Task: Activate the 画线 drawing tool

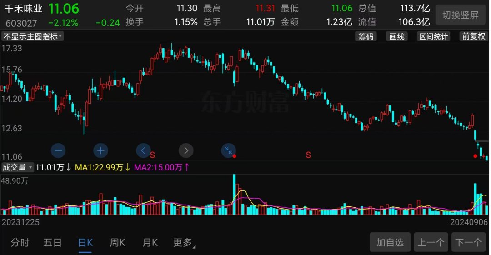Action: tap(397, 36)
